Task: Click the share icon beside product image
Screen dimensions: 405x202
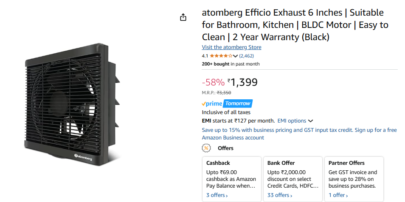Action: point(183,17)
